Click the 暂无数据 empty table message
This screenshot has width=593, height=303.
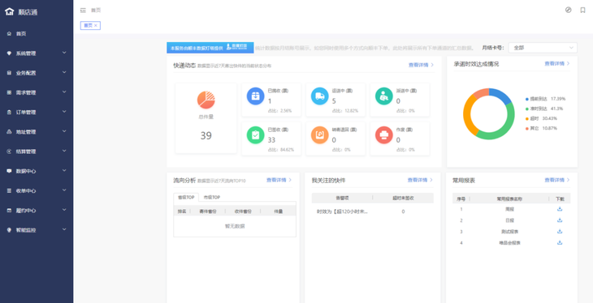[x=235, y=226]
